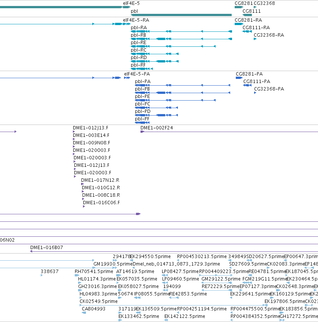Click the GM19930.5prime EST label

[x=113, y=264]
